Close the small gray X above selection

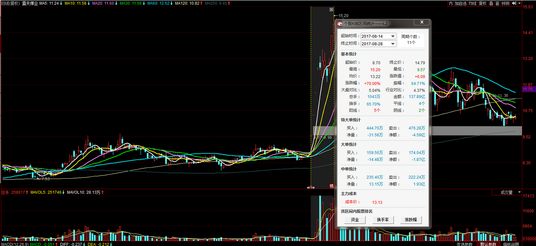pos(331,10)
